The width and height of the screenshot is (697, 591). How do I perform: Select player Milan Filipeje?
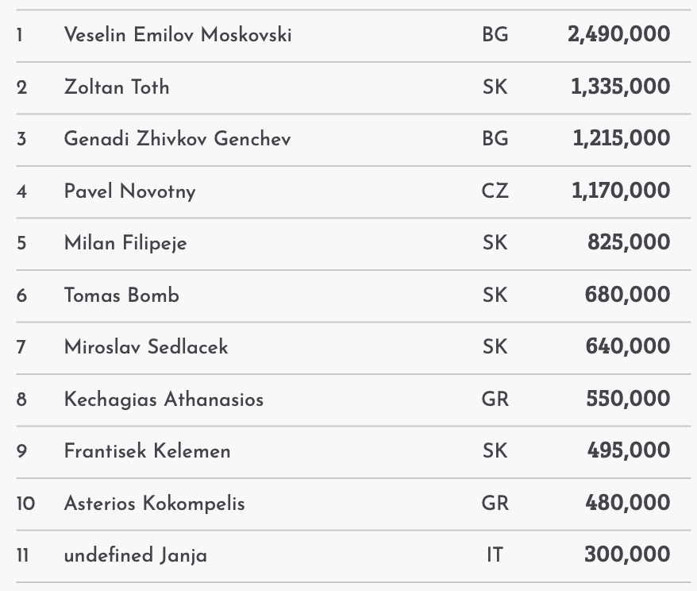[x=125, y=243]
